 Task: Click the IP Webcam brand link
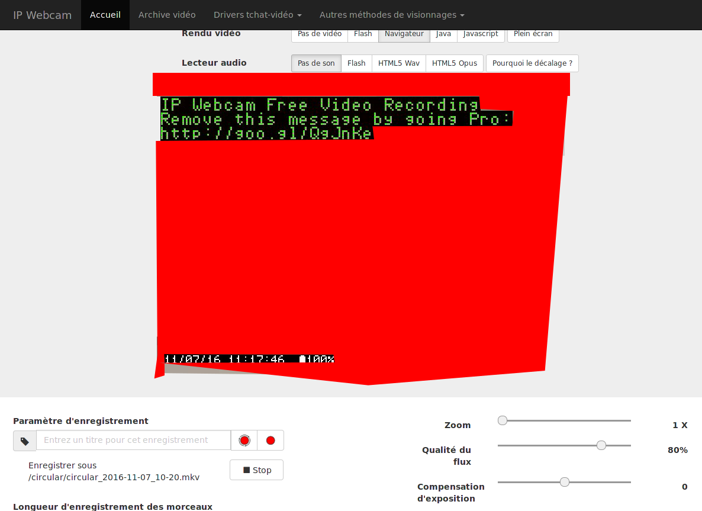(43, 15)
